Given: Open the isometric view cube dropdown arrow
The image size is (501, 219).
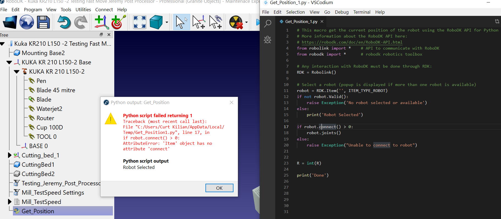Looking at the screenshot, I should 167,22.
